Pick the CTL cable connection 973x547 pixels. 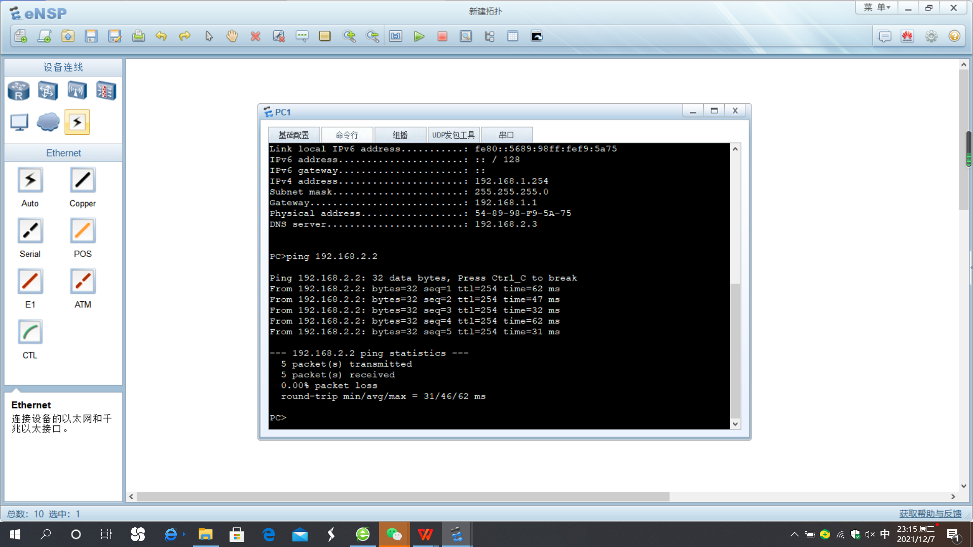30,332
